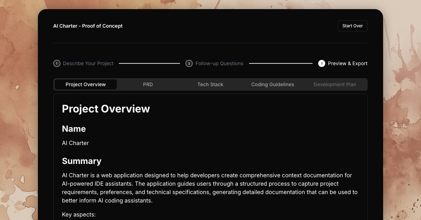421x220 pixels.
Task: Click inside the summary description paragraph
Action: coord(207,188)
